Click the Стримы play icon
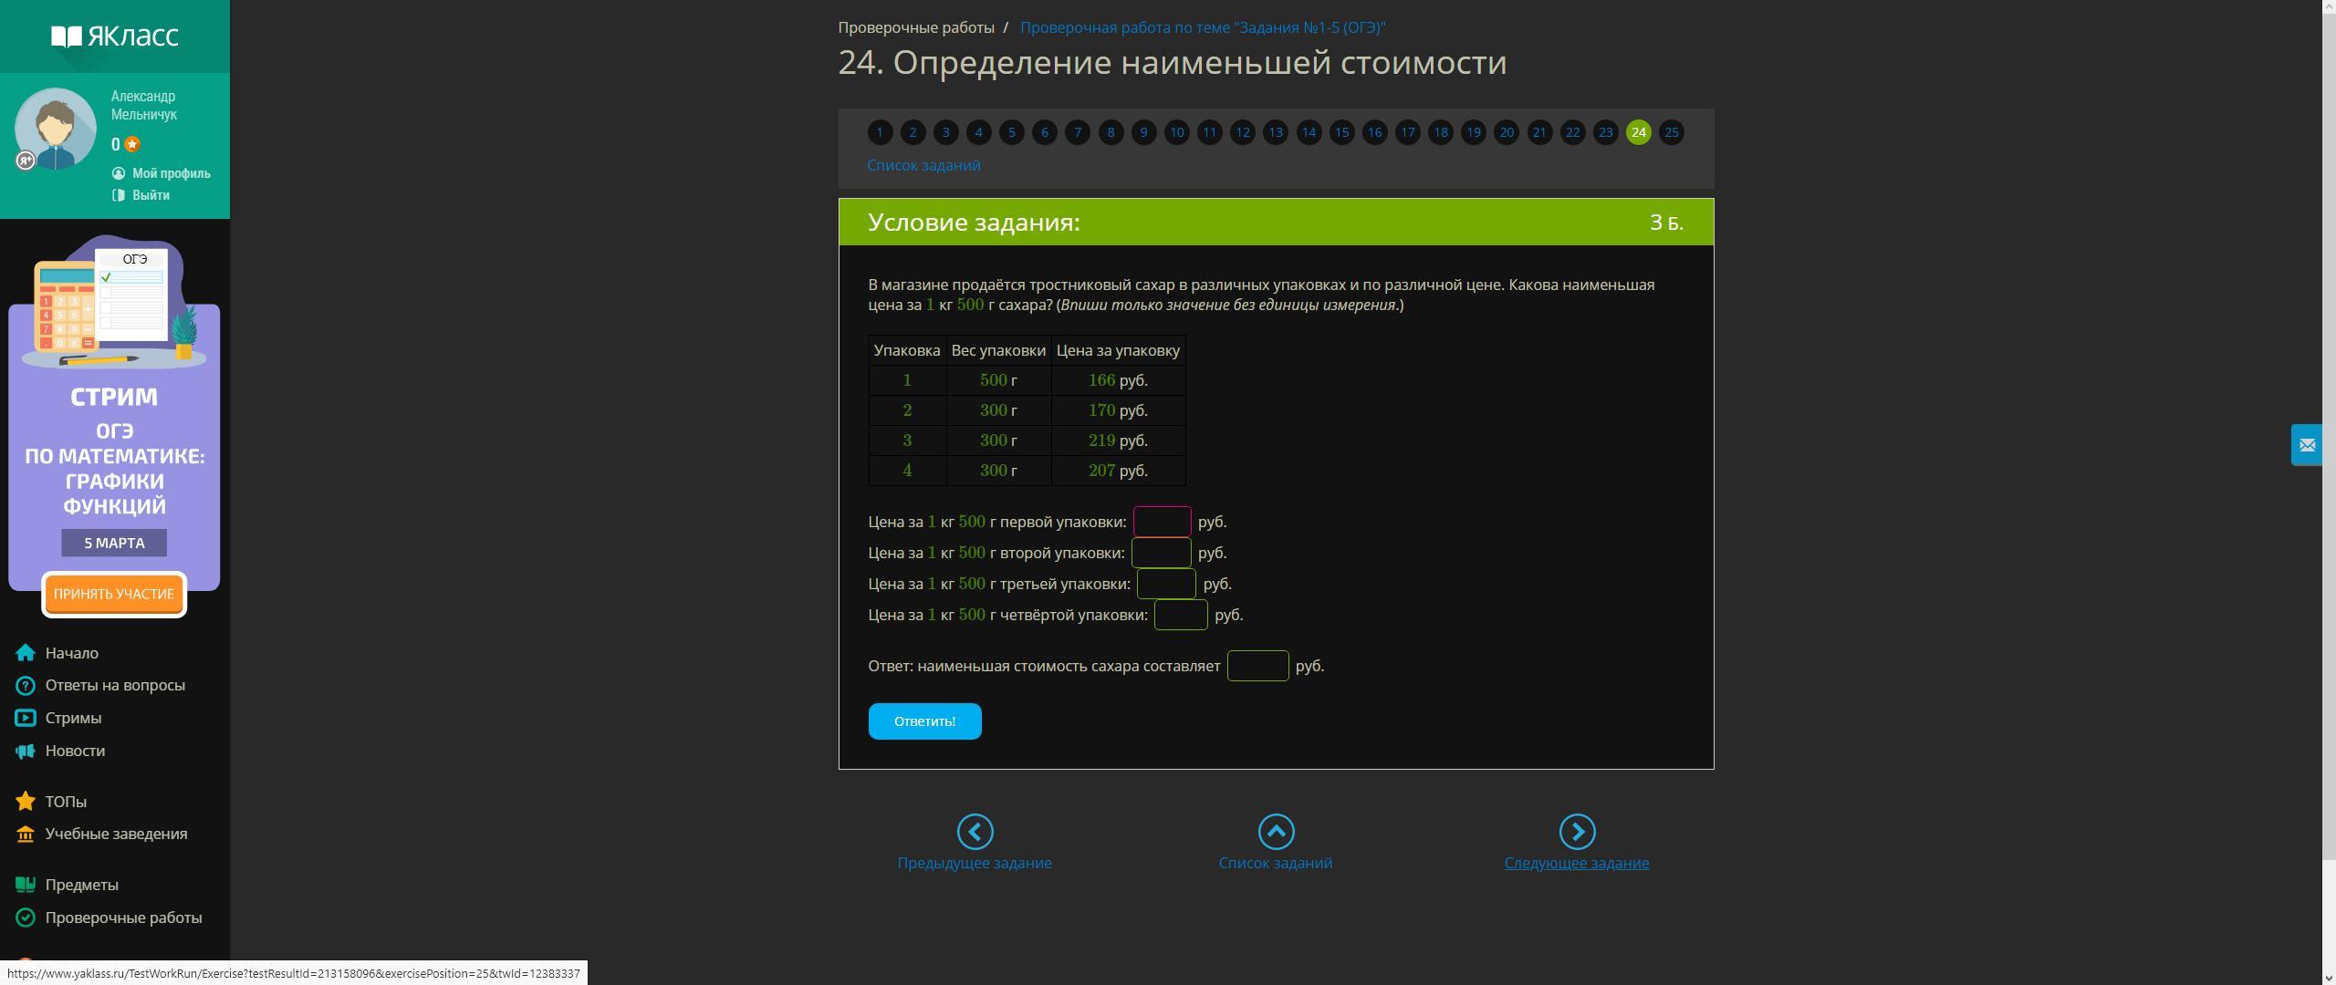Image resolution: width=2336 pixels, height=985 pixels. tap(26, 718)
